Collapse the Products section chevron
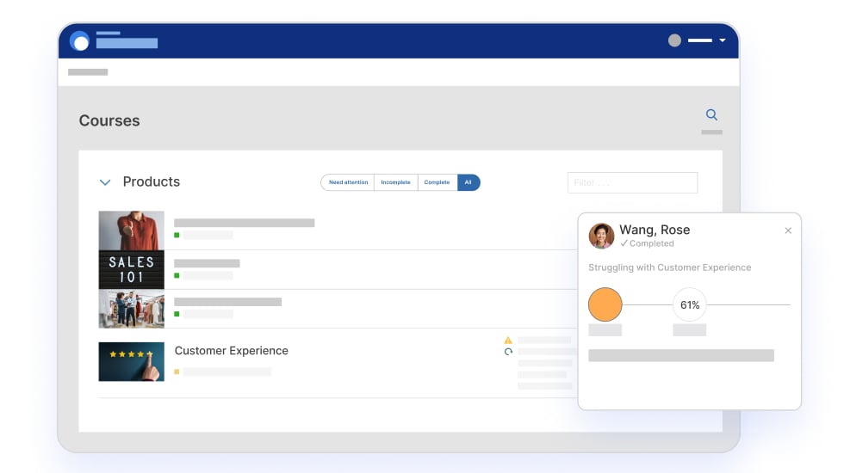 click(x=105, y=182)
